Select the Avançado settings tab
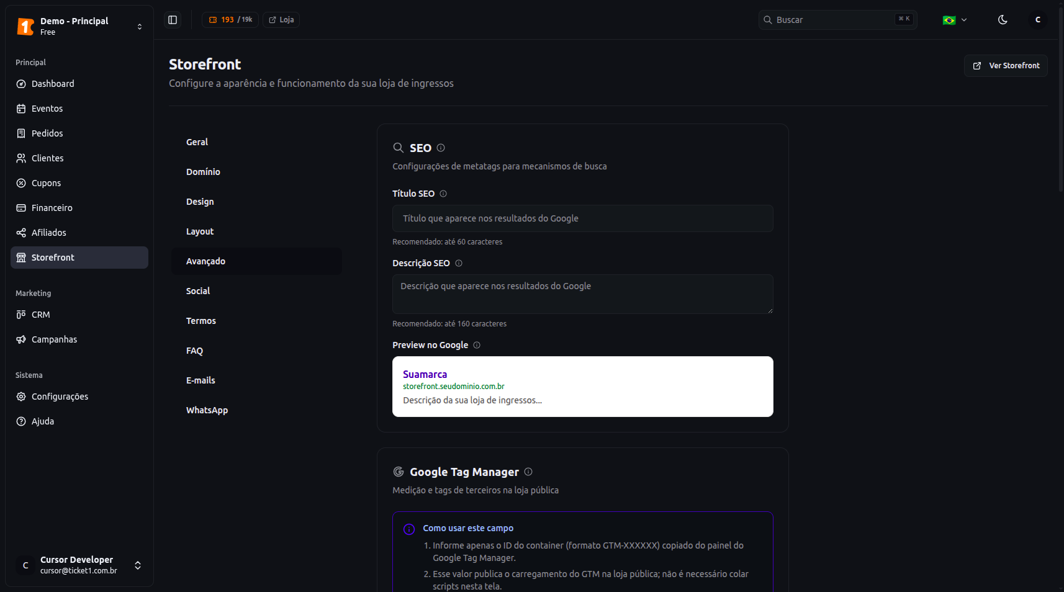Viewport: 1064px width, 592px height. pyautogui.click(x=256, y=261)
